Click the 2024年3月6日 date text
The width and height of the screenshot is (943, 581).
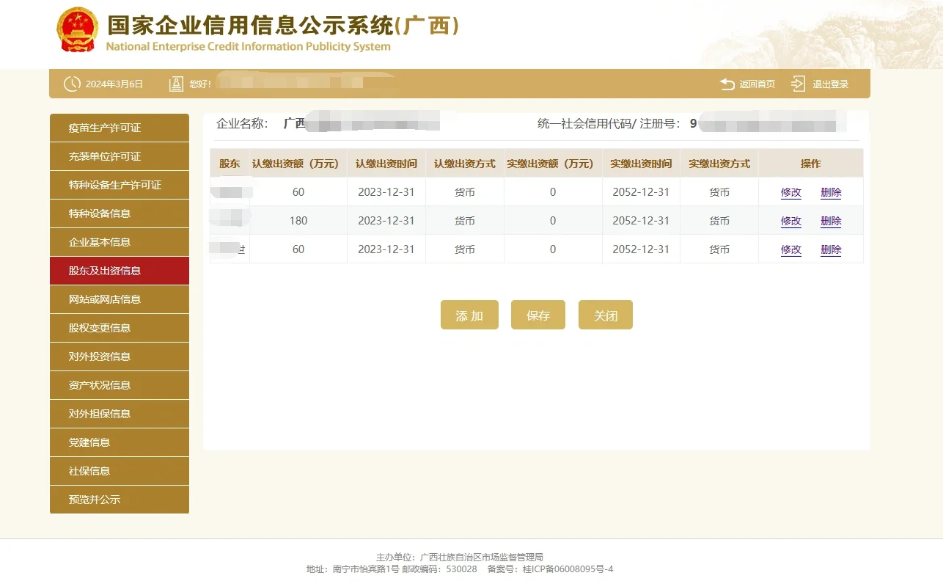(114, 84)
